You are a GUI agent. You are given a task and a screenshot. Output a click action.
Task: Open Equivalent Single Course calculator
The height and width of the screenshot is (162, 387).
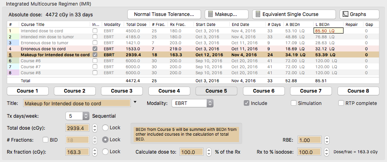[293, 14]
